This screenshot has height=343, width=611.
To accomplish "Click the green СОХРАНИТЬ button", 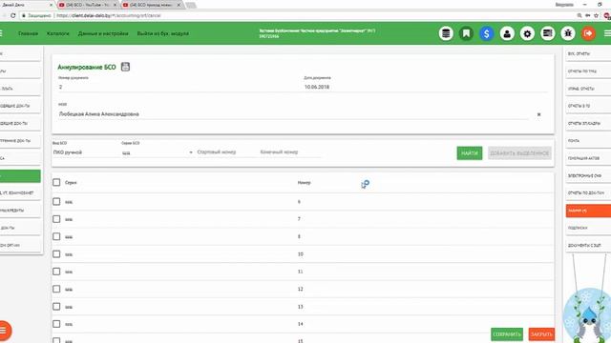I will [507, 334].
